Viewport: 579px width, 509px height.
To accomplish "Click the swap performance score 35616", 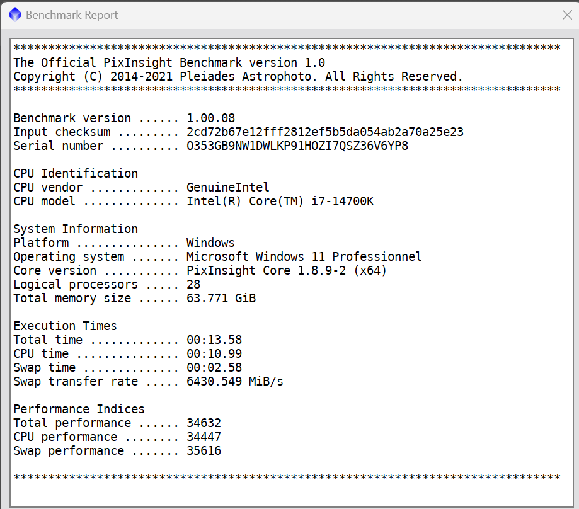I will [x=204, y=450].
